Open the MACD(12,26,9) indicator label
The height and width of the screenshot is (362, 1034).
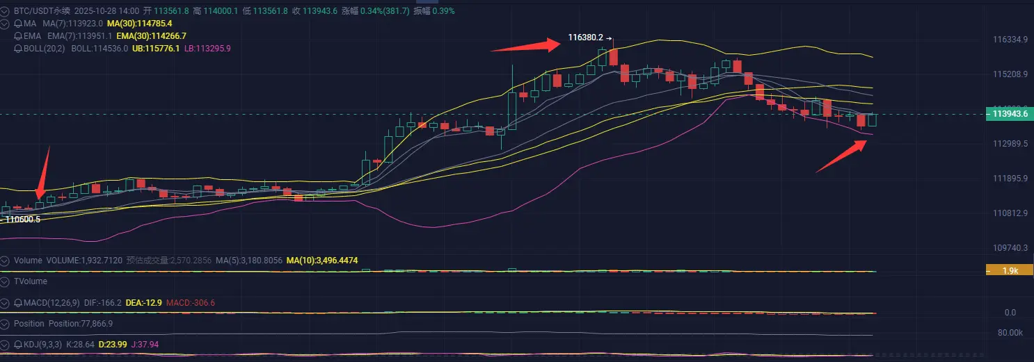pyautogui.click(x=51, y=303)
